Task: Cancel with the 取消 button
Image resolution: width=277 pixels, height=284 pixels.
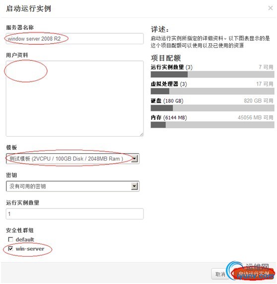Action: click(220, 274)
